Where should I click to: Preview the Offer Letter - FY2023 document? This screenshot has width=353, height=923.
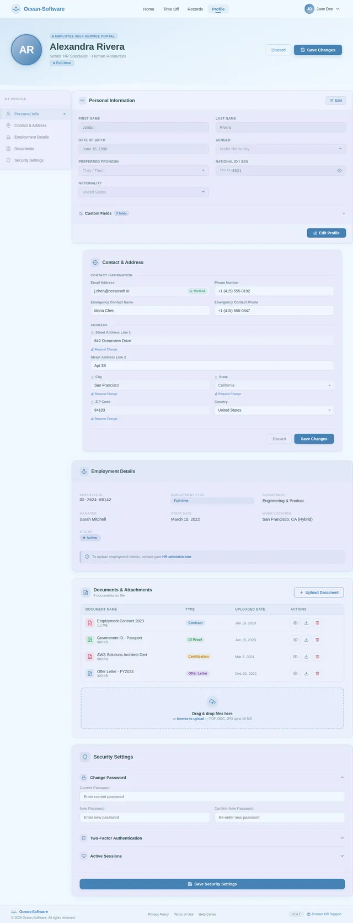295,674
